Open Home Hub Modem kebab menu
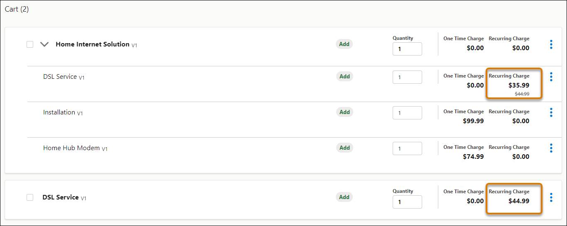This screenshot has height=226, width=567. 551,148
